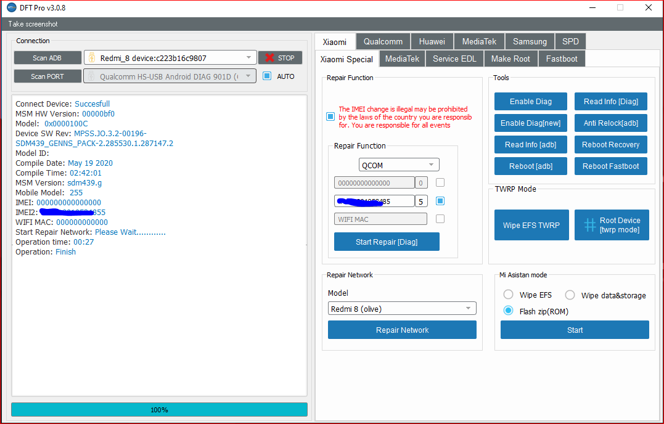Open the top-row MediaTek brand tab
The width and height of the screenshot is (664, 424).
click(x=480, y=41)
